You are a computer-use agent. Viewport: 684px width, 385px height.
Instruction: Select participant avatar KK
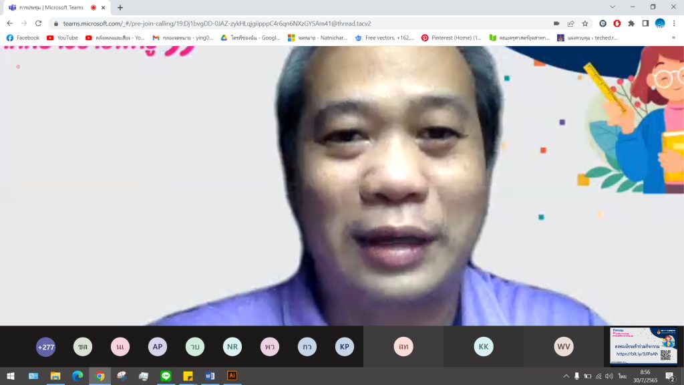(x=484, y=347)
